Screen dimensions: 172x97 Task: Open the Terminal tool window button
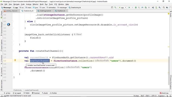(36, 93)
